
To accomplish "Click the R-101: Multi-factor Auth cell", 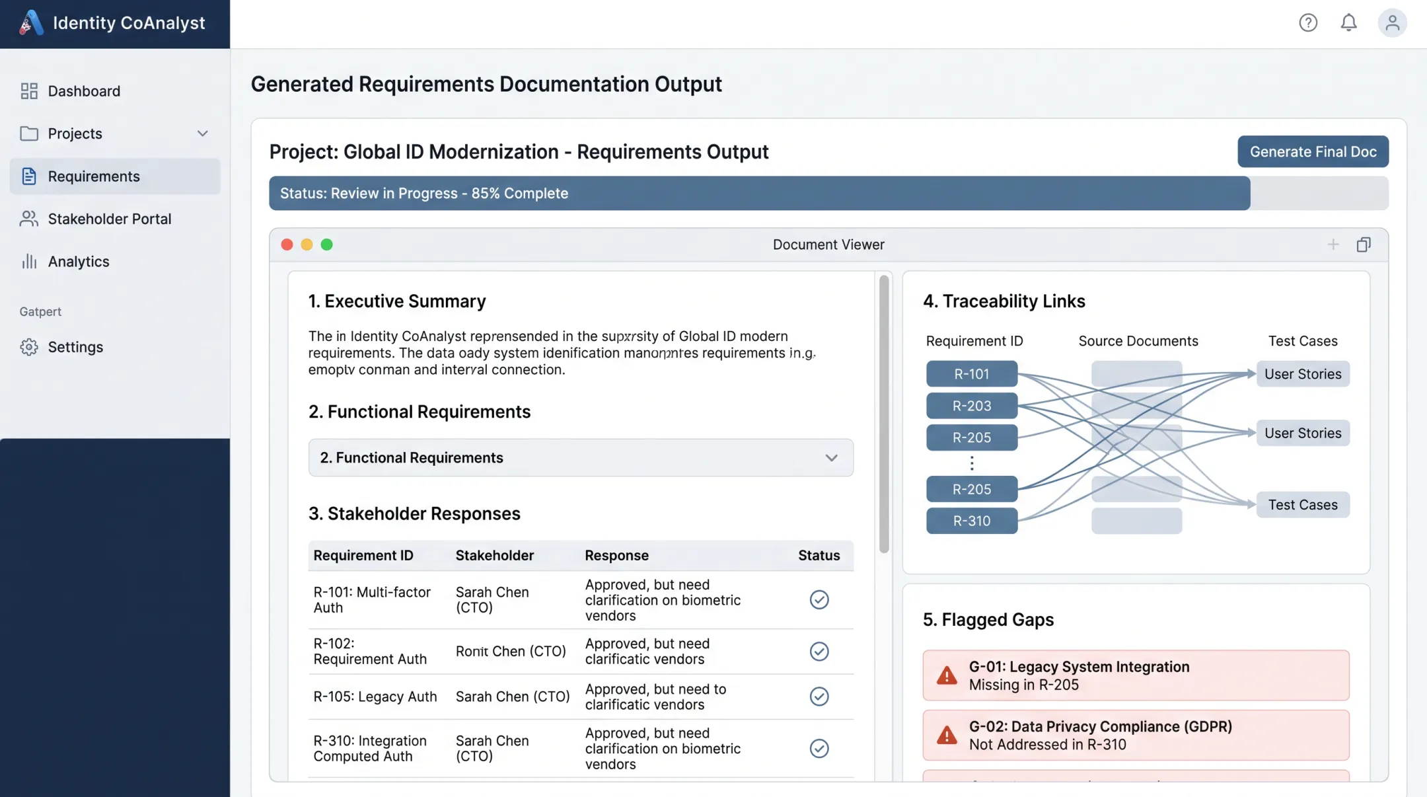I will point(372,599).
